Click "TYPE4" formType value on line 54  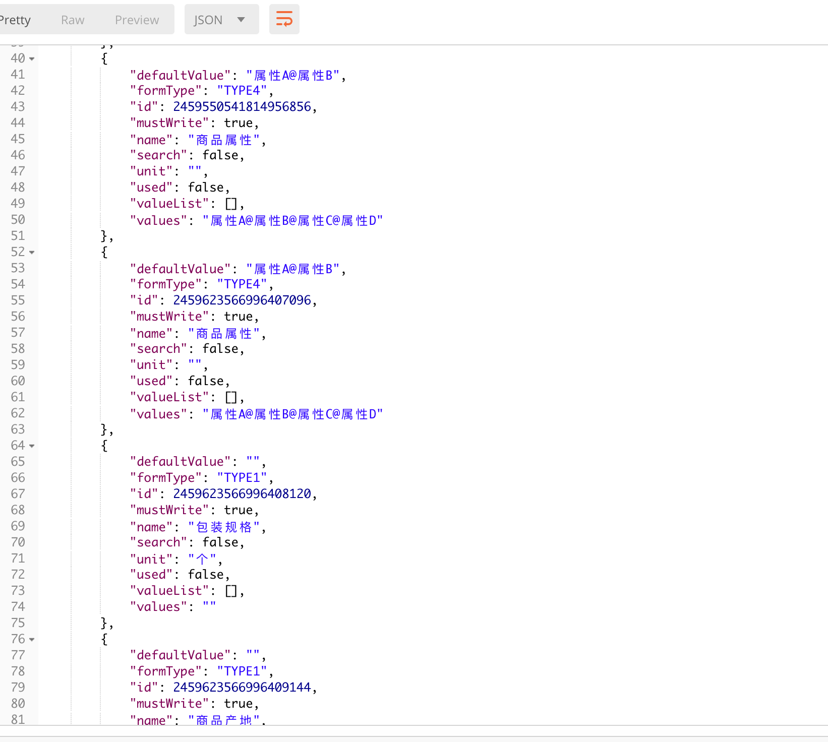pos(242,284)
